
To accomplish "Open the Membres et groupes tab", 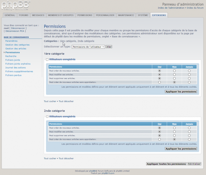I will [61, 15].
